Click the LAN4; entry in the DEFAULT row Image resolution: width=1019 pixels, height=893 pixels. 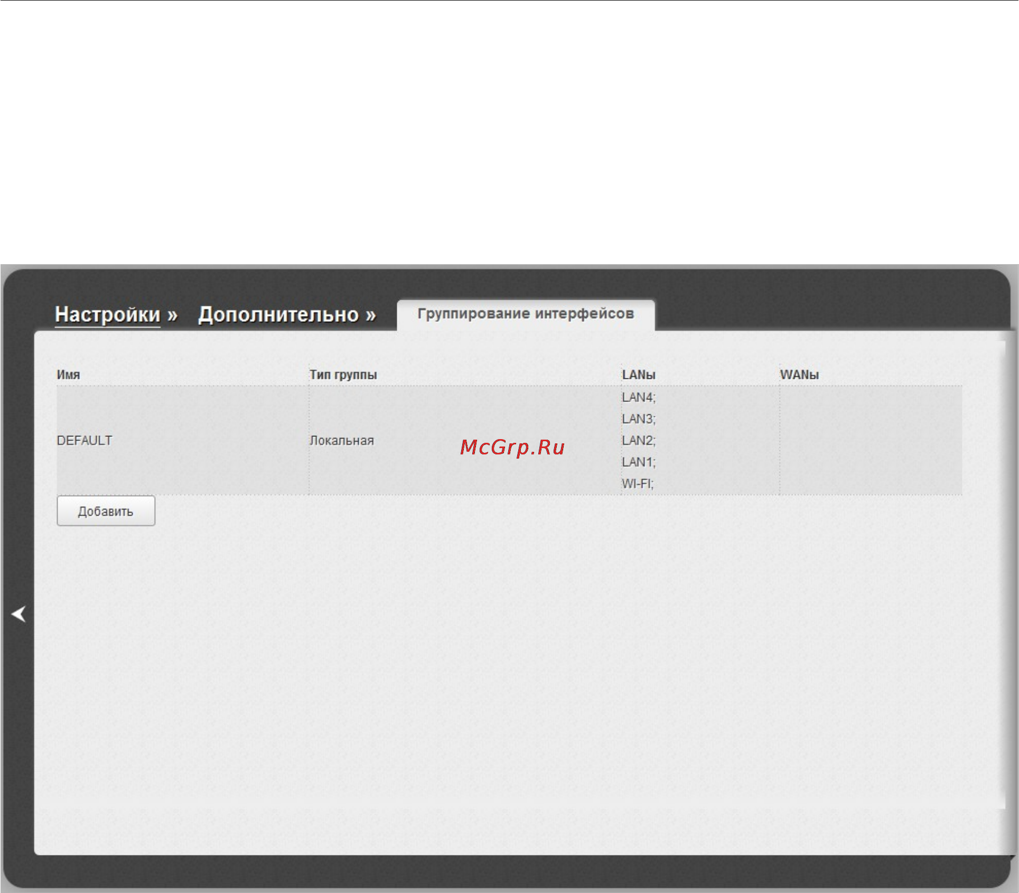[x=639, y=397]
